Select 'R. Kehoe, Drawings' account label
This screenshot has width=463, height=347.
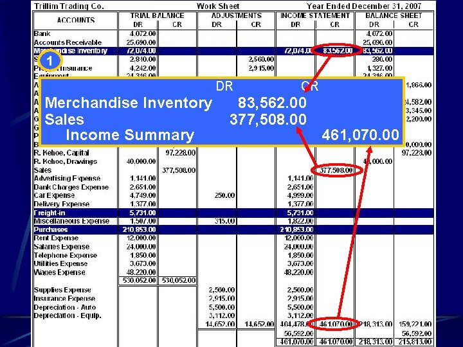[65, 161]
